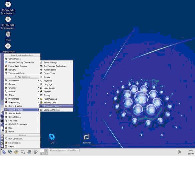Viewport: 195px width, 184px height.
Task: Expand the Accessories submenu arrow
Action: pos(38,80)
